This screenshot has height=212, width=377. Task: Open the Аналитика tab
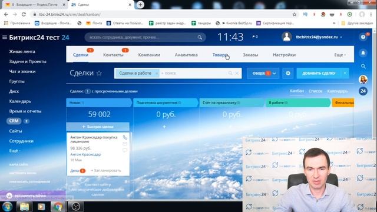(x=186, y=55)
